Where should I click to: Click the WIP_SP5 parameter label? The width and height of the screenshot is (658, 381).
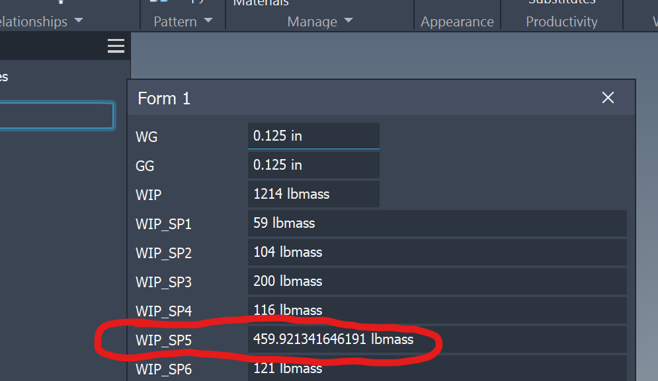click(163, 341)
